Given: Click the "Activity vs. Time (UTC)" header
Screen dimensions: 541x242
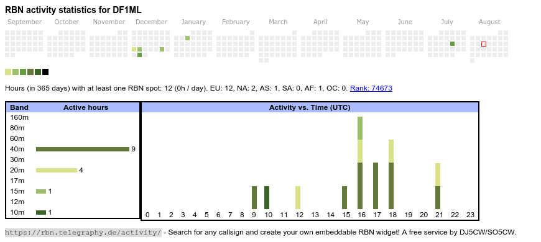Looking at the screenshot, I should 310,107.
